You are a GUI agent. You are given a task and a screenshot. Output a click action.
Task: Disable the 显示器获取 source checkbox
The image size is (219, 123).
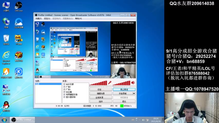[x=64, y=97]
